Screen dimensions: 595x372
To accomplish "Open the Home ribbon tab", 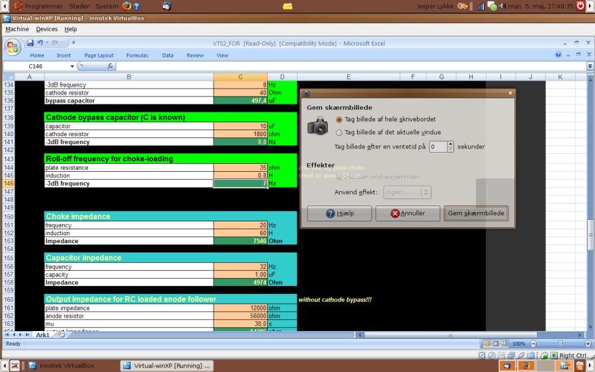I will (x=37, y=56).
